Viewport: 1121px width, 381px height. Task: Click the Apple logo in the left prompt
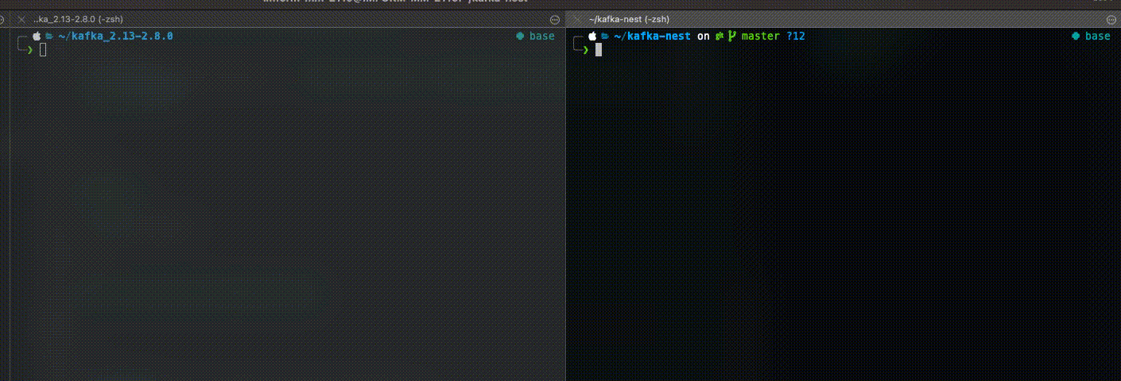pyautogui.click(x=36, y=37)
